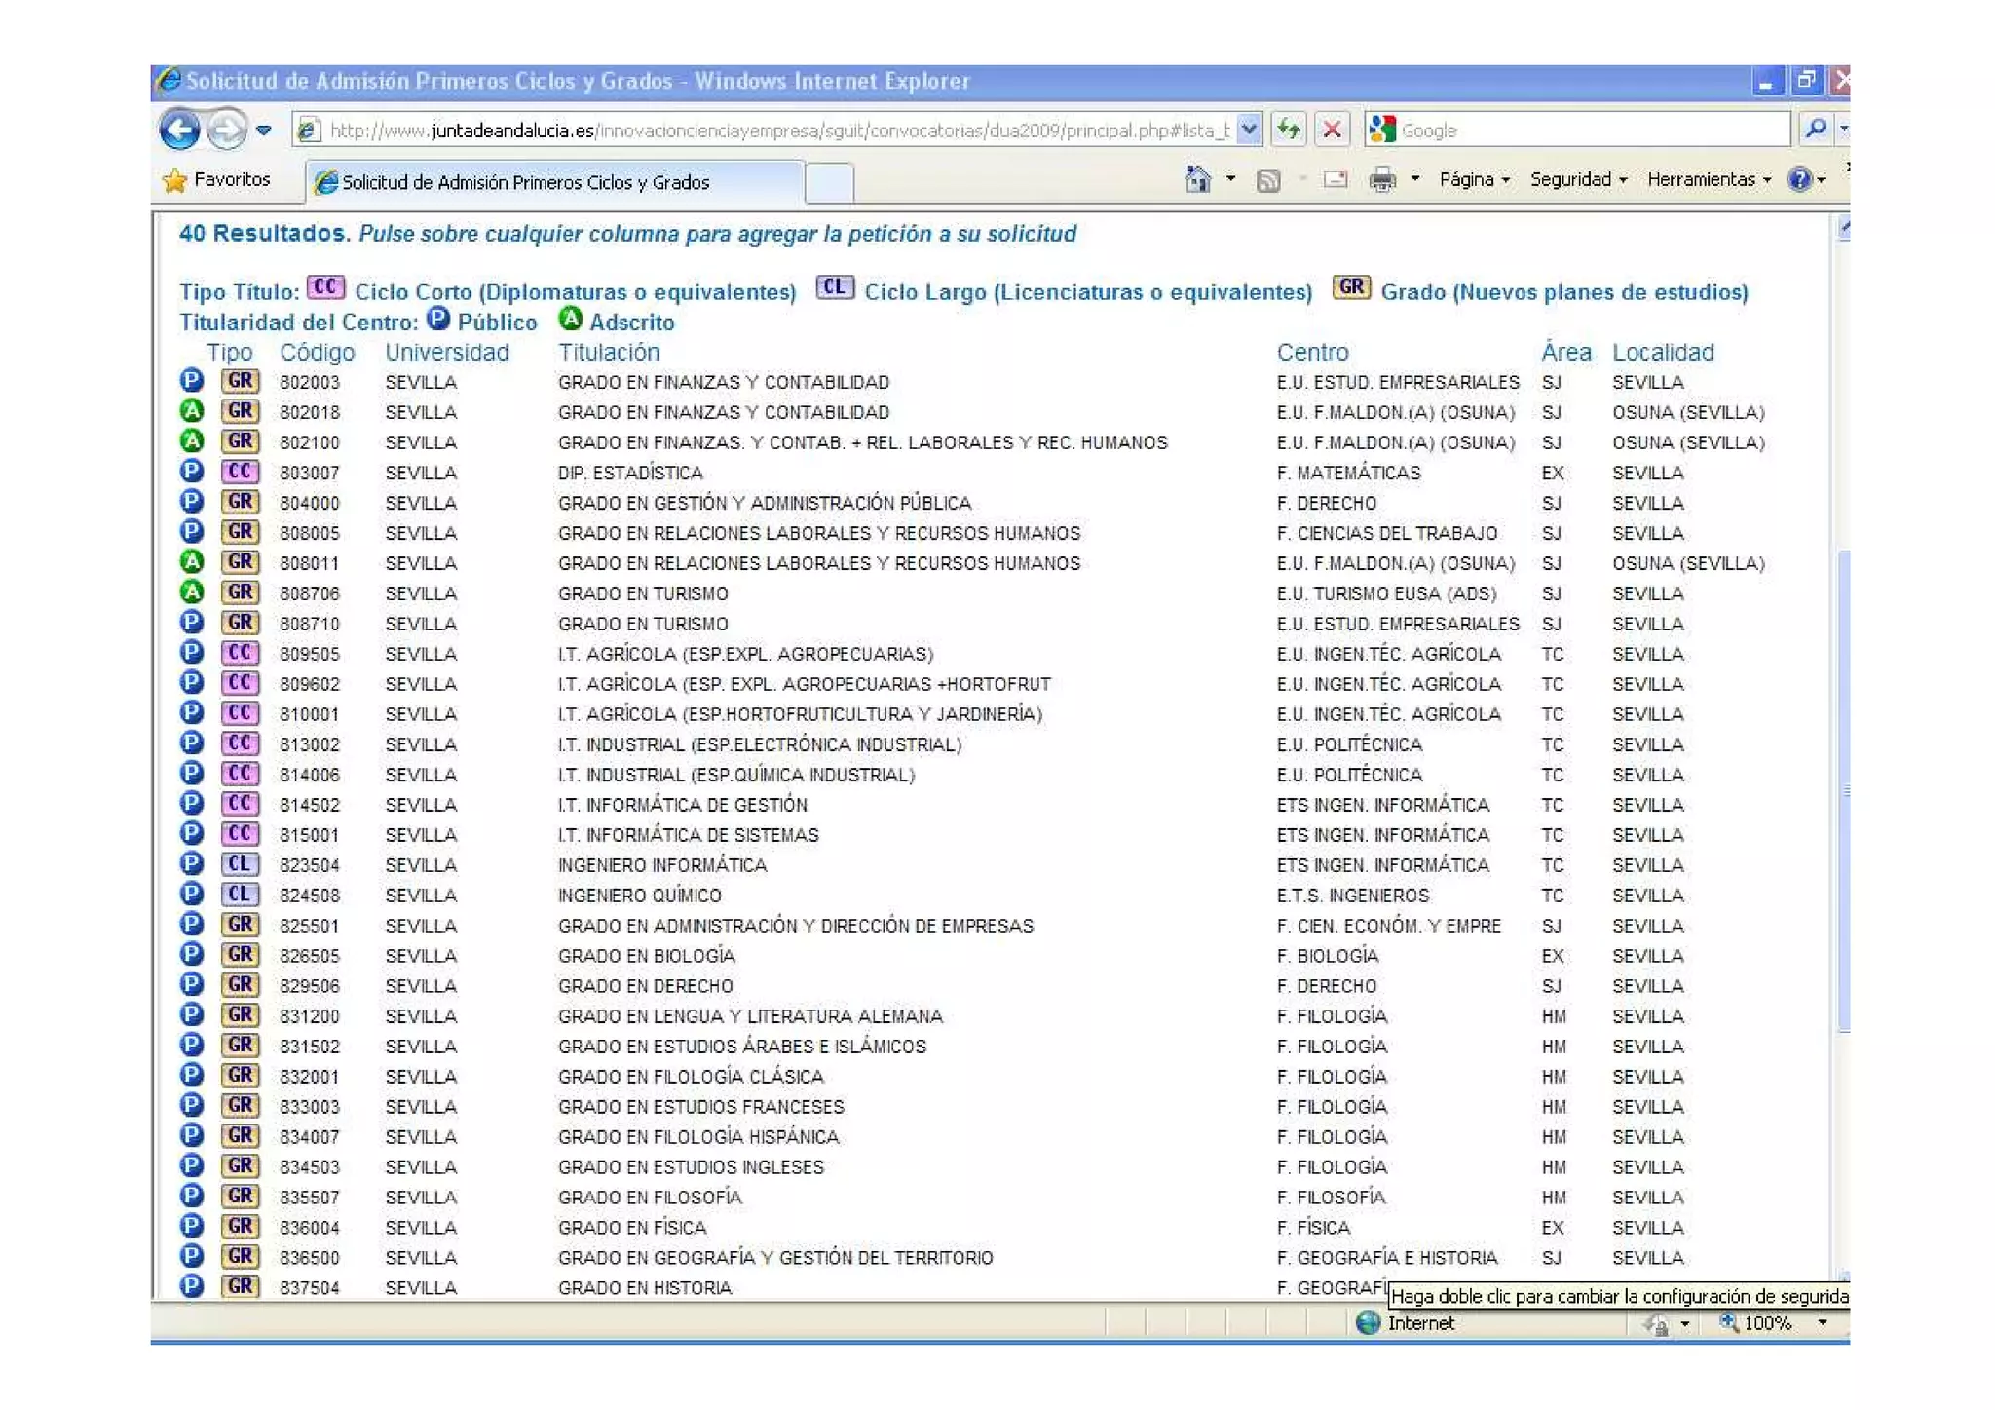Click the search magnifier icon

point(1814,130)
